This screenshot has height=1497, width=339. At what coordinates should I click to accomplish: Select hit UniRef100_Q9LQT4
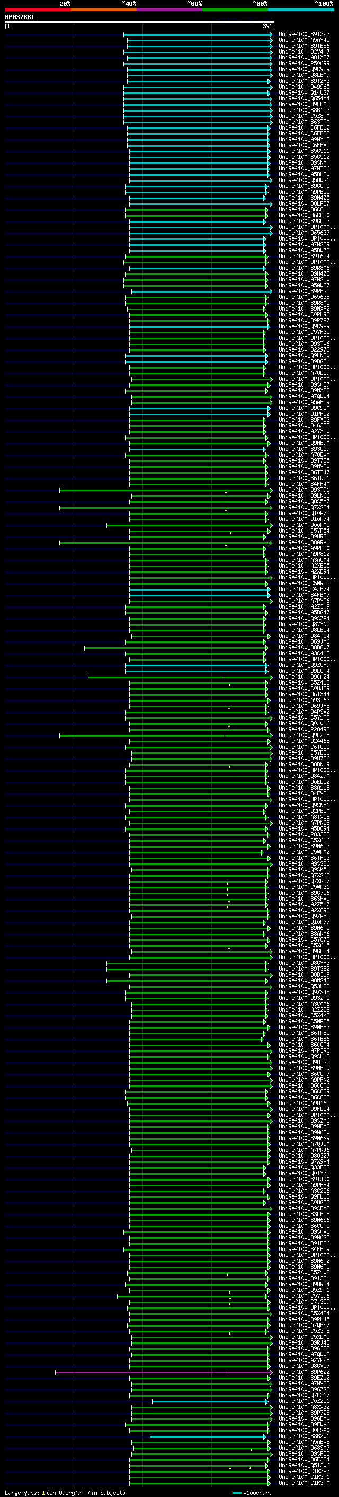(304, 671)
